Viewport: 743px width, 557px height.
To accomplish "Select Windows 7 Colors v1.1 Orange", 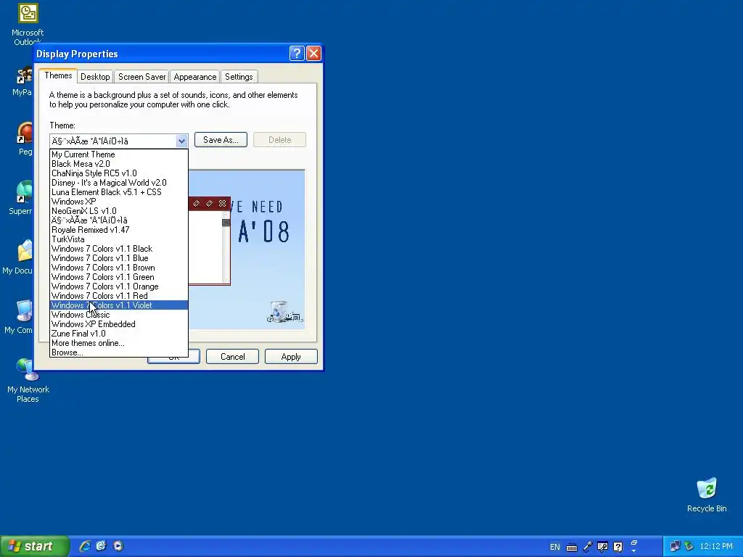I will click(x=119, y=286).
